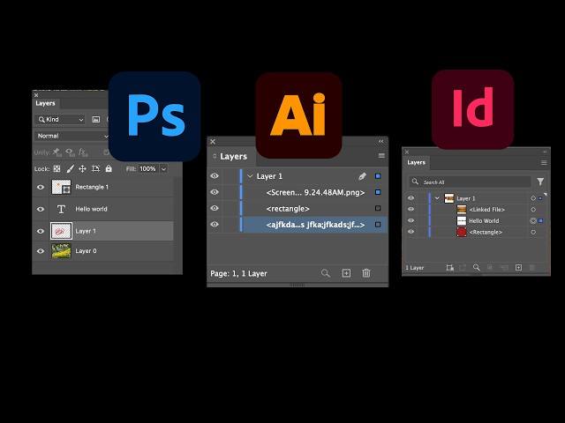Click the "Page: 1, 1 Layer" status text
Viewport: 565px width, 423px height.
238,273
